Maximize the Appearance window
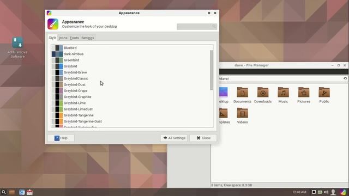The image size is (349, 196). (209, 13)
